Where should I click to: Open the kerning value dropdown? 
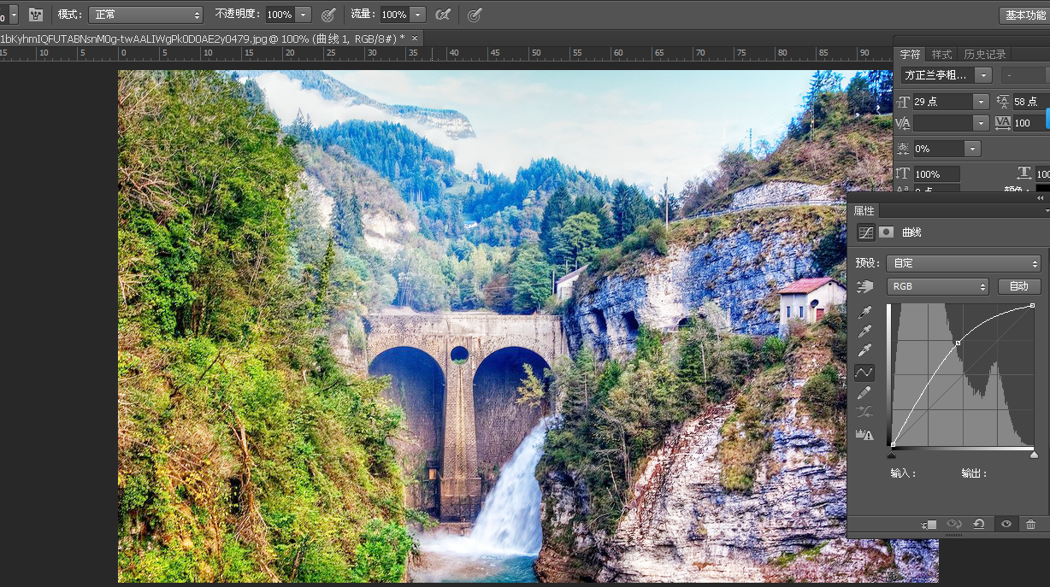(x=981, y=123)
